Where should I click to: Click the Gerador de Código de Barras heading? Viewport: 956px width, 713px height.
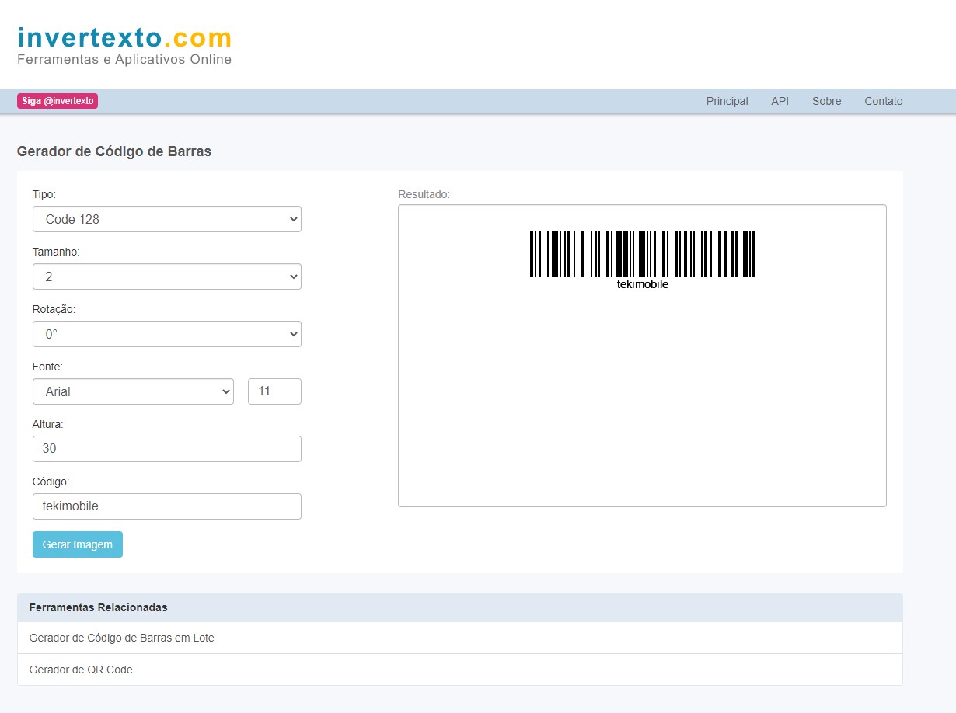114,151
